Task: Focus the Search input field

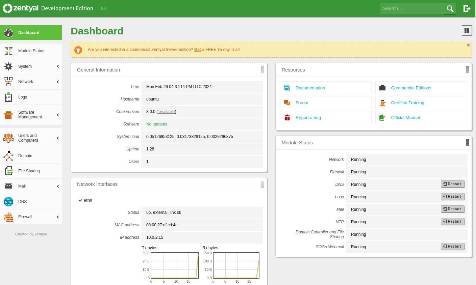Action: (412, 8)
